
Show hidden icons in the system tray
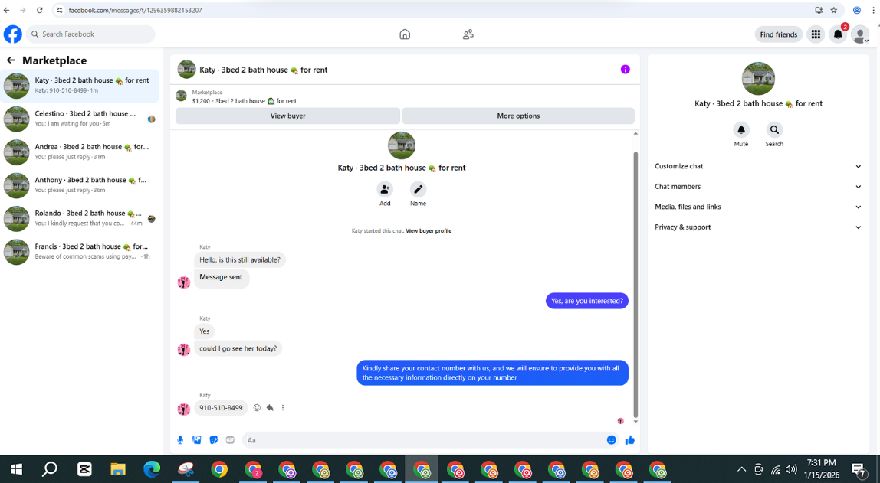click(x=741, y=469)
